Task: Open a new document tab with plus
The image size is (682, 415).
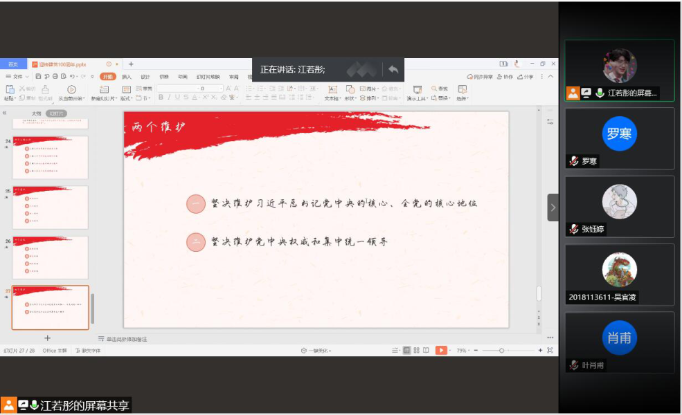Action: 131,64
